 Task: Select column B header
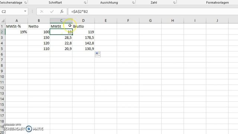(x=39, y=20)
